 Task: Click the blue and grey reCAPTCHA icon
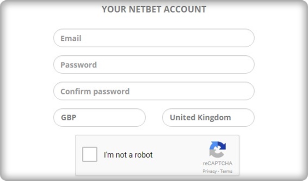[218, 149]
